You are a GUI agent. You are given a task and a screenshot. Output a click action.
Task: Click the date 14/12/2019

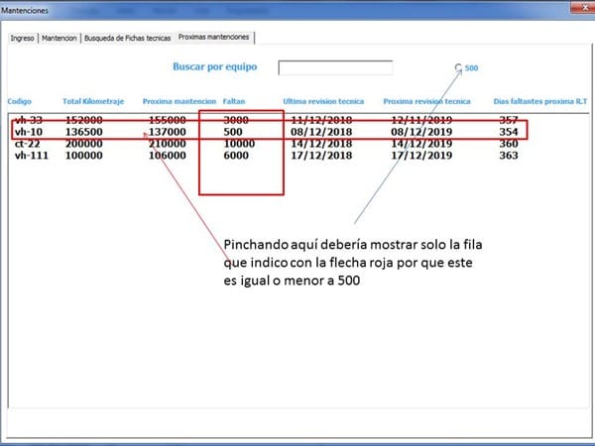[x=421, y=144]
